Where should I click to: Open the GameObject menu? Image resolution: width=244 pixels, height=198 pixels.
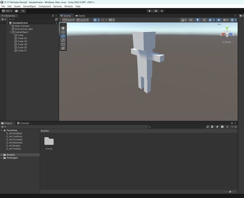pyautogui.click(x=29, y=6)
